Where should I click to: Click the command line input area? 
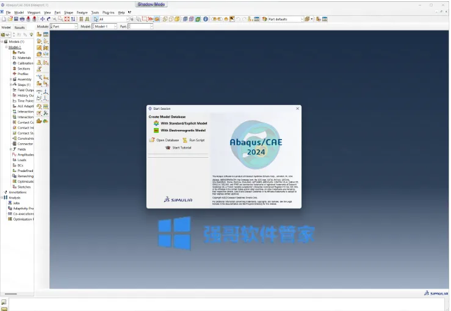[x=226, y=305]
